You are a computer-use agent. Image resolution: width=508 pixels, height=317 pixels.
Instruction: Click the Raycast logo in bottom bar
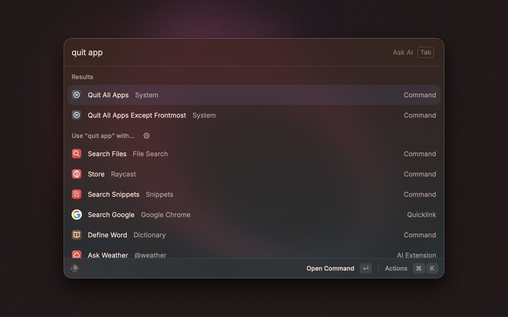75,268
